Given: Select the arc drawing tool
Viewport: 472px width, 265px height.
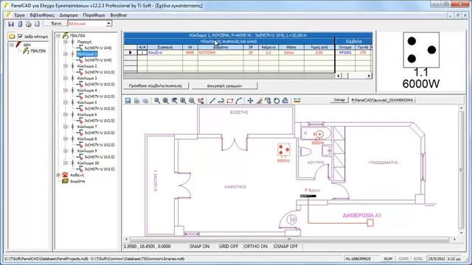Looking at the screenshot, I should tap(239, 101).
